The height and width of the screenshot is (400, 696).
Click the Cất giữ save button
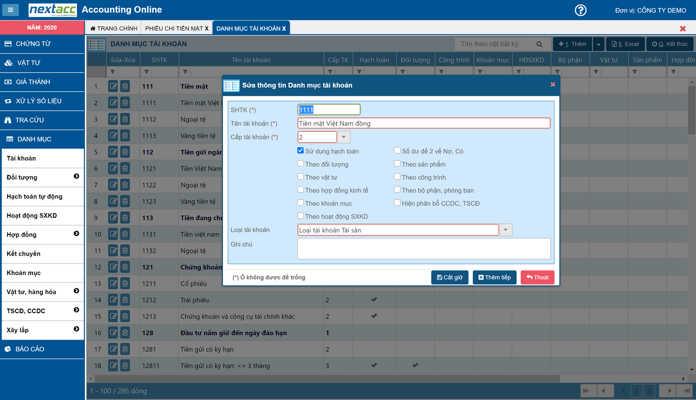coord(449,277)
